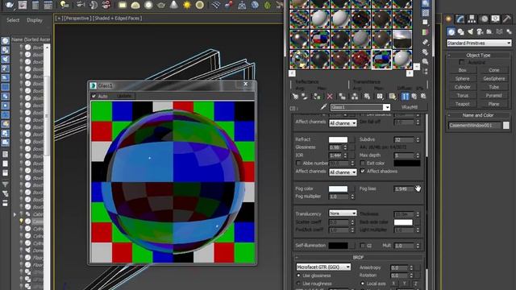Toggle Show End Result icon
This screenshot has width=516, height=290.
pos(405,97)
